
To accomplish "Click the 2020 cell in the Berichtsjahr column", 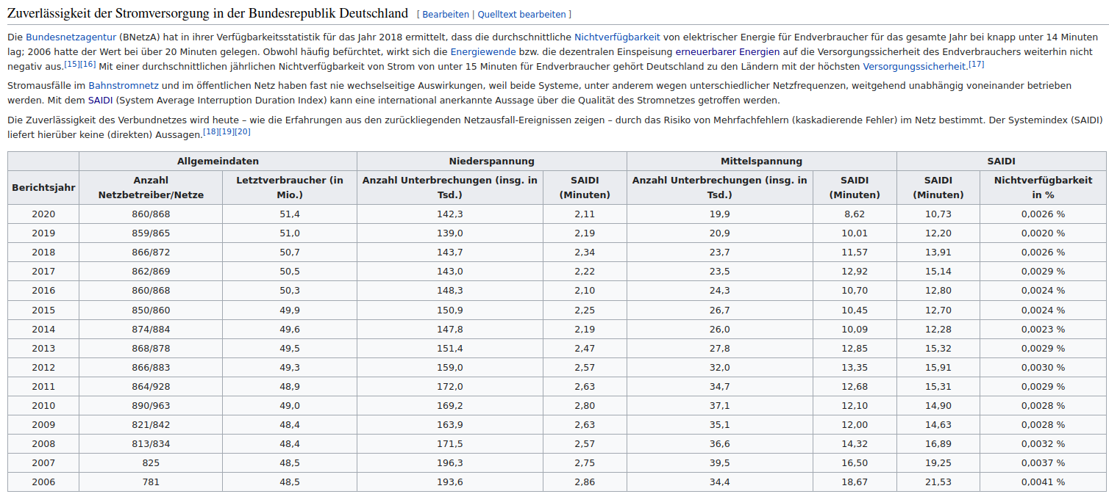I will click(43, 214).
